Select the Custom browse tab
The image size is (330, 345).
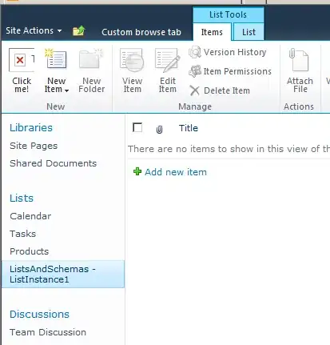click(x=141, y=32)
